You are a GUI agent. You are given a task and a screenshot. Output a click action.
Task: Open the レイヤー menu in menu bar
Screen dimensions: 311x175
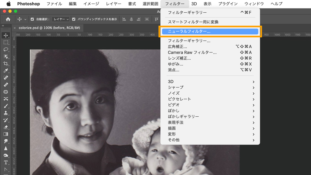(x=113, y=4)
